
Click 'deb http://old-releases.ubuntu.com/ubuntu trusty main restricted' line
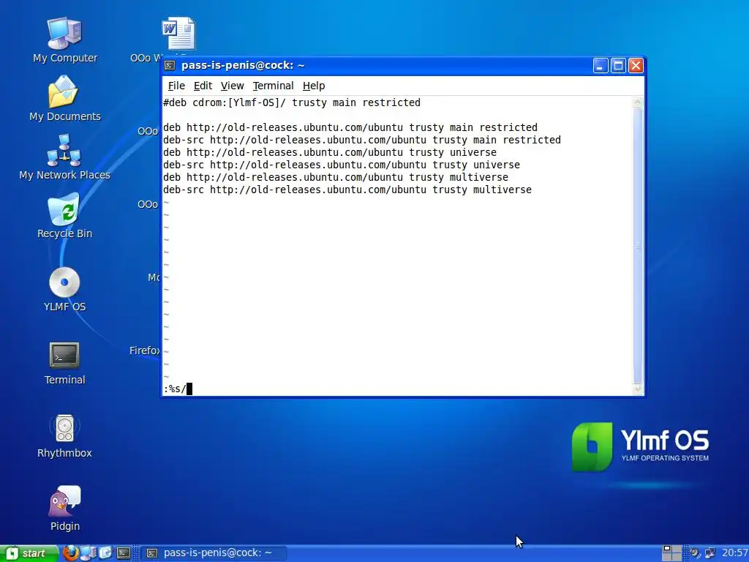pyautogui.click(x=350, y=127)
